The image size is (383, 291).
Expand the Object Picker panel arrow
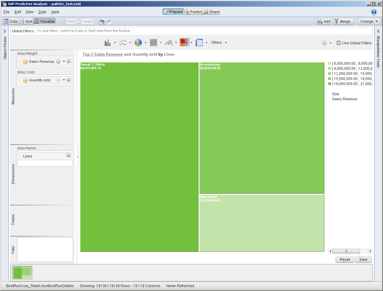[5, 31]
